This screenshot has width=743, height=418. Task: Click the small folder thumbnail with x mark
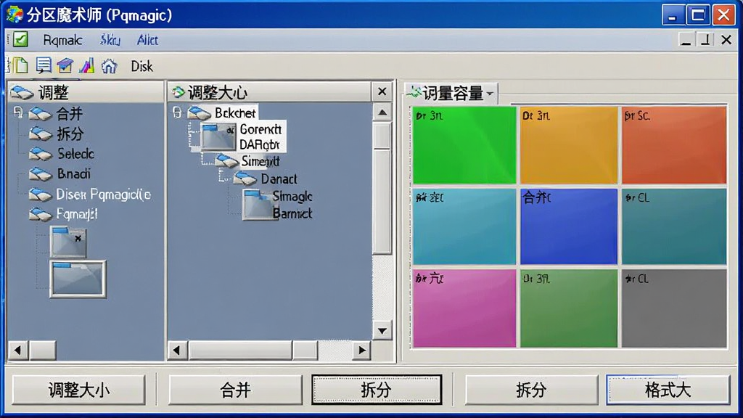tap(69, 242)
